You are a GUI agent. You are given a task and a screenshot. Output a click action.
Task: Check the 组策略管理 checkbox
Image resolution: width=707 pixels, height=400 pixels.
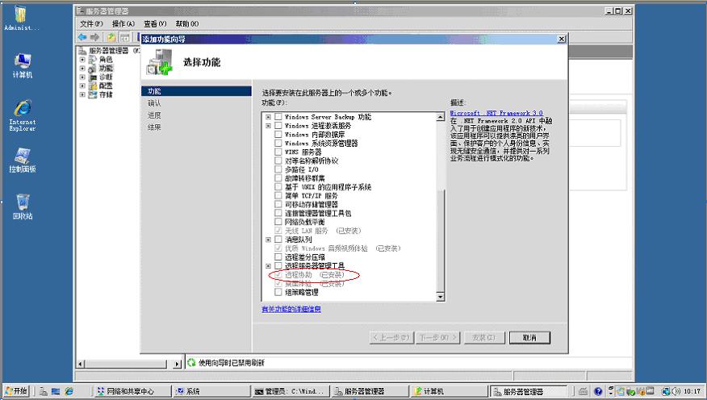[x=278, y=293]
